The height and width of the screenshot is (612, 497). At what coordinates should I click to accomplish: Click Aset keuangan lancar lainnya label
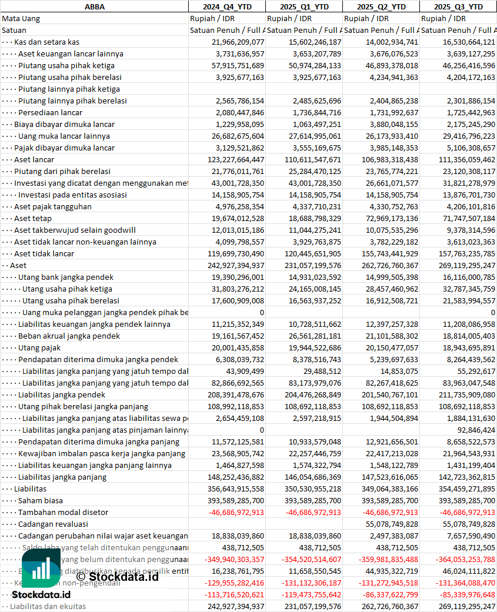71,54
